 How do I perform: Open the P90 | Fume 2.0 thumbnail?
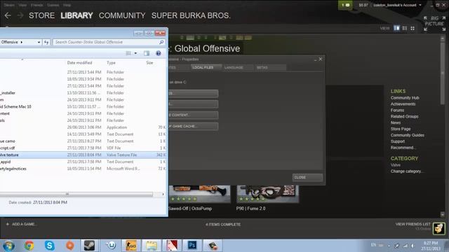(x=267, y=194)
